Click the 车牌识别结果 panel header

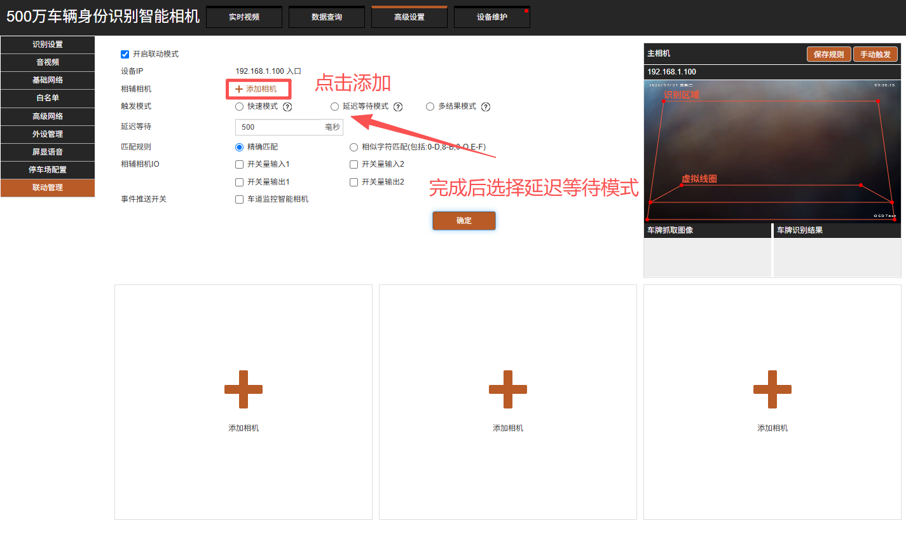[x=837, y=230]
